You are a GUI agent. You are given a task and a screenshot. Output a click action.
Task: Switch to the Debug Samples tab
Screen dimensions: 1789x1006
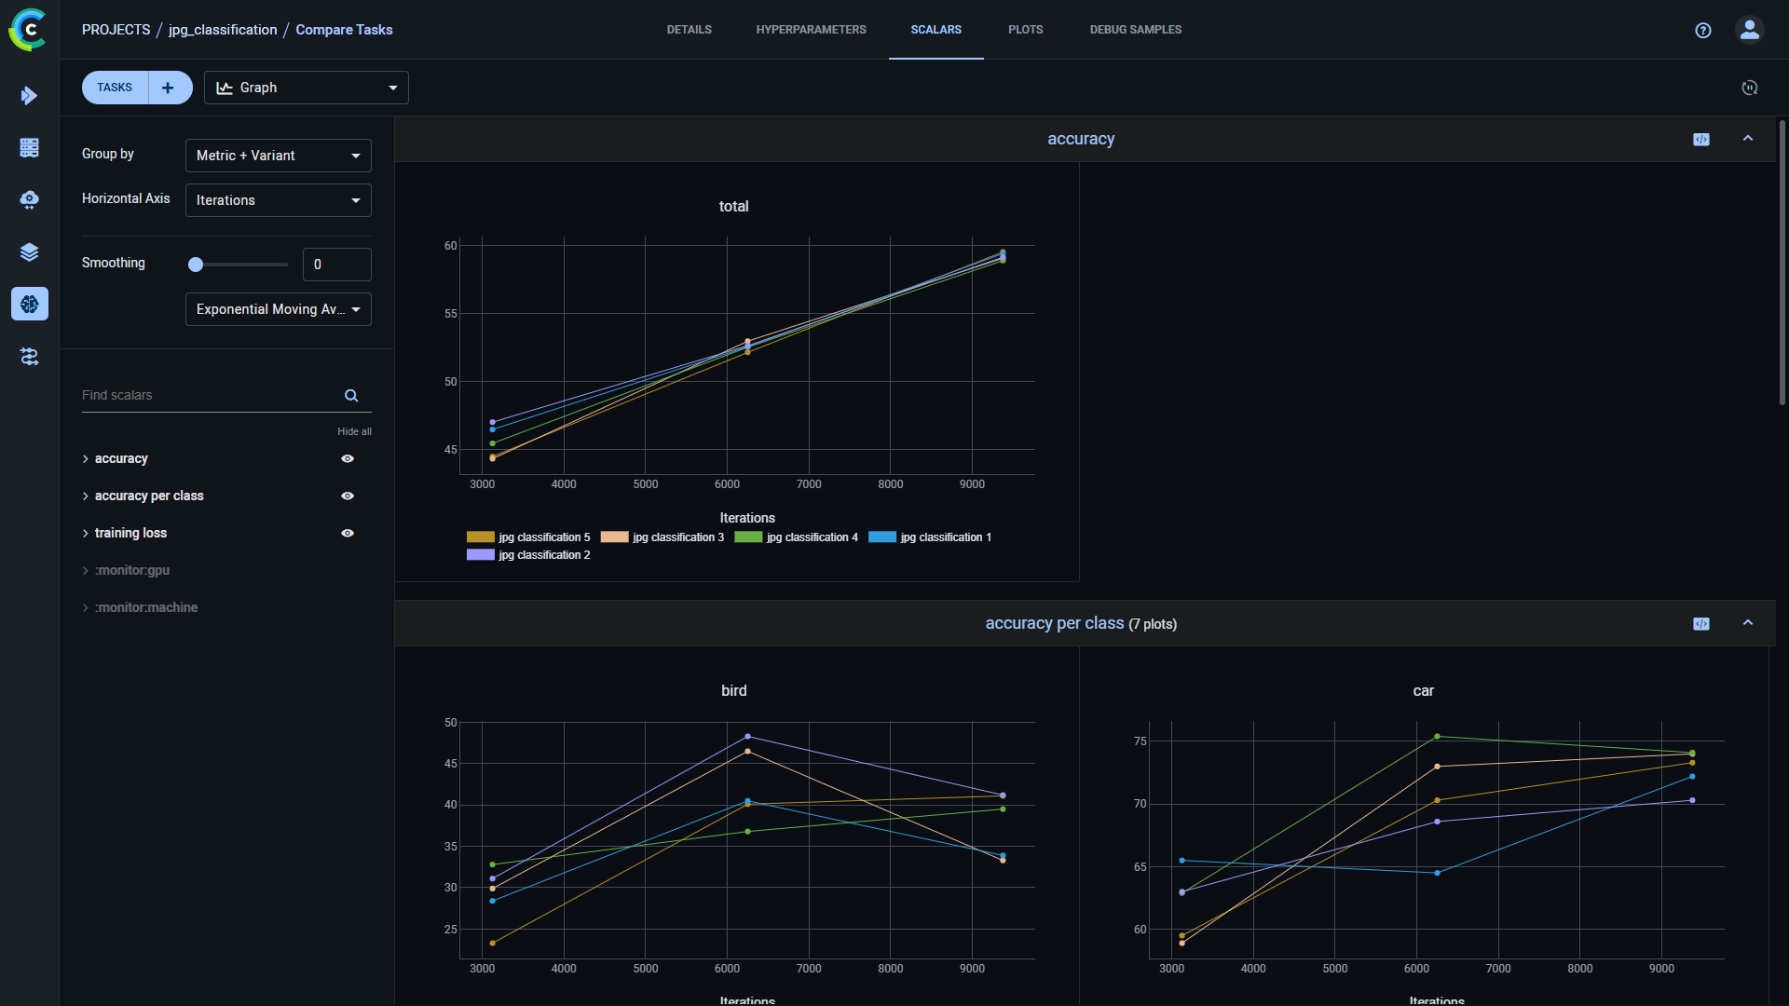(x=1135, y=30)
